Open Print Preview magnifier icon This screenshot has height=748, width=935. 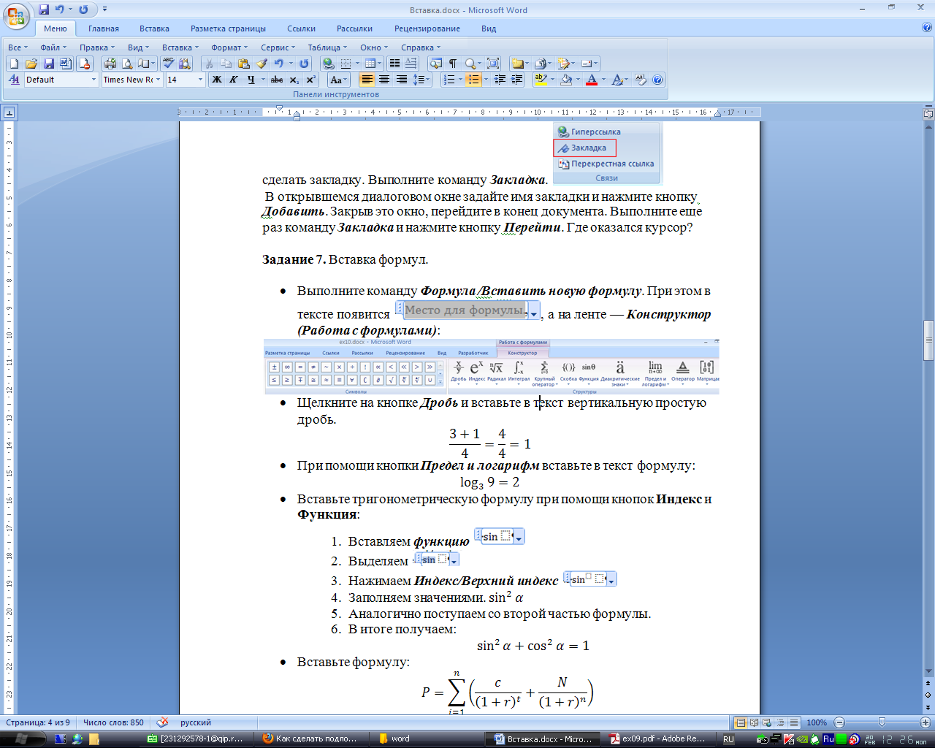[x=128, y=64]
